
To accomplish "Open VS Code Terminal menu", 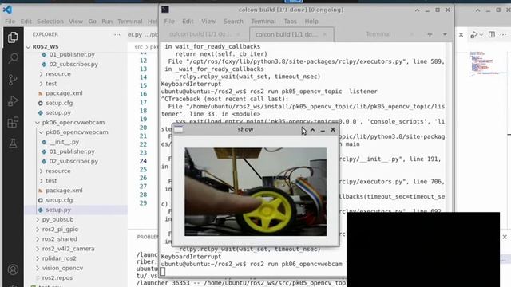I will (129, 22).
